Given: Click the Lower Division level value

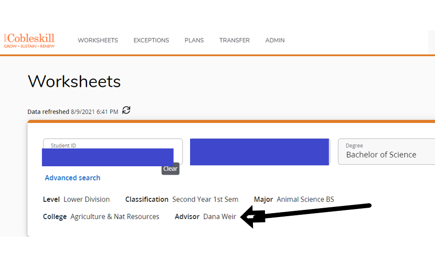Looking at the screenshot, I should tap(87, 199).
